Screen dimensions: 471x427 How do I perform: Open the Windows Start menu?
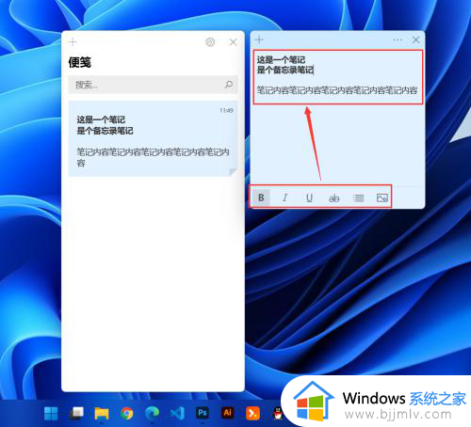coord(51,413)
